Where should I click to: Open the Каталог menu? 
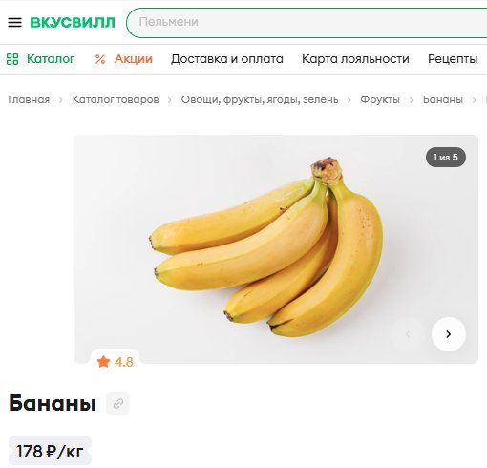(x=51, y=59)
